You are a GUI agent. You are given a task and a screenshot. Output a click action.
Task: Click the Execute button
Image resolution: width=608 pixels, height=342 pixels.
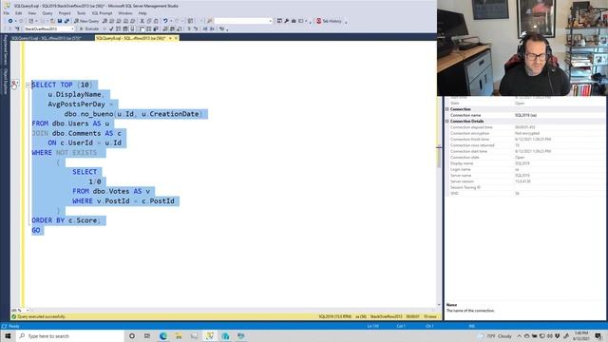89,28
